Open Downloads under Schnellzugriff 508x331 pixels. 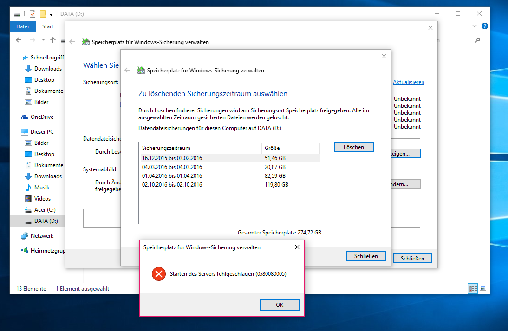[x=43, y=69]
